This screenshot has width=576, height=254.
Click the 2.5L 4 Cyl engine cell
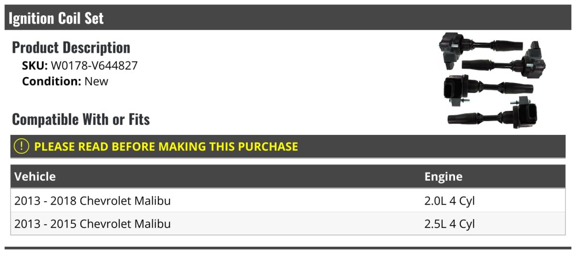[x=450, y=224]
